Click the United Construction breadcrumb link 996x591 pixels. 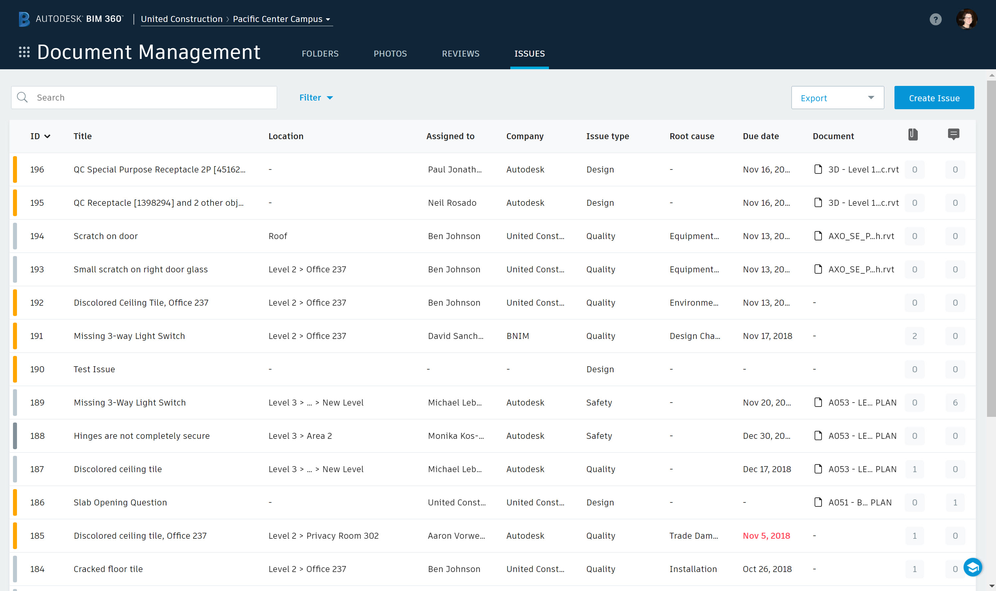[x=181, y=19]
